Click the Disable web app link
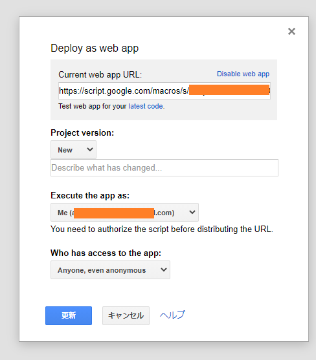This screenshot has height=360, width=316. click(243, 74)
